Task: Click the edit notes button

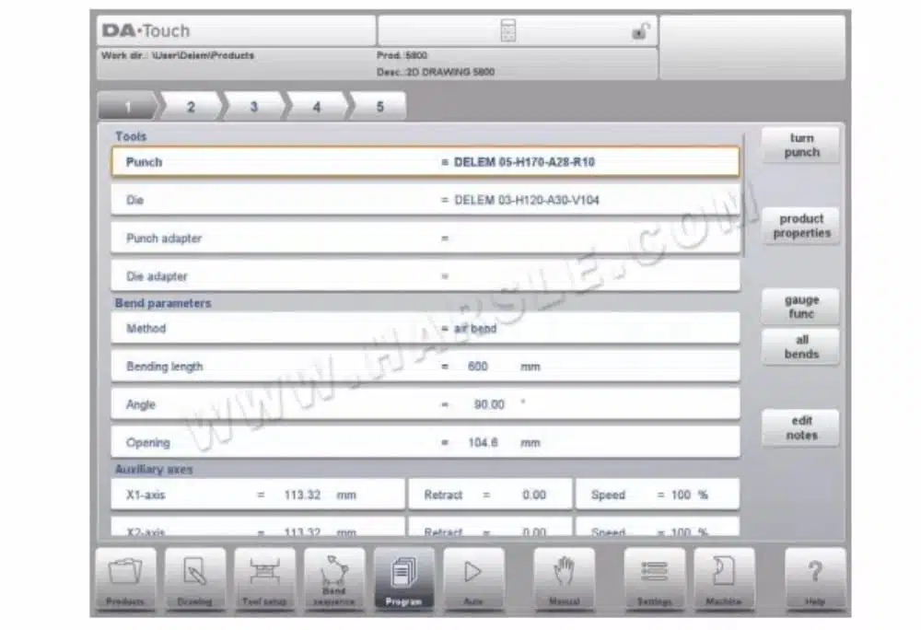Action: coord(801,427)
